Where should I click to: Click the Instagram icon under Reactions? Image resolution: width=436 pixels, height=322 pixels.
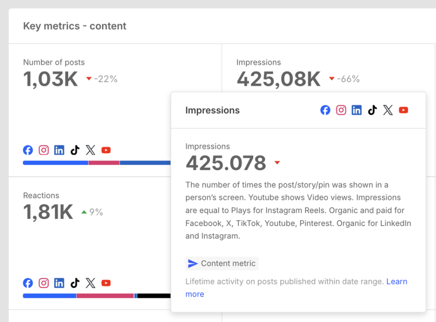coord(44,283)
